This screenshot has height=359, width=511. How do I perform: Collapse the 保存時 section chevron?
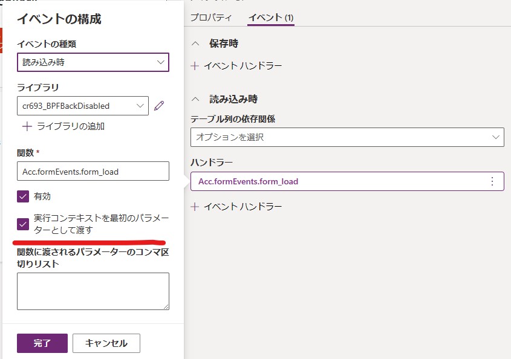[195, 44]
